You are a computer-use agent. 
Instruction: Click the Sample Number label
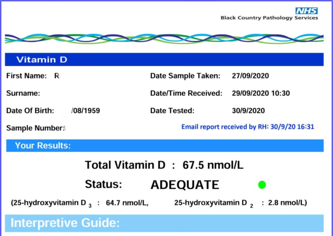click(x=34, y=128)
